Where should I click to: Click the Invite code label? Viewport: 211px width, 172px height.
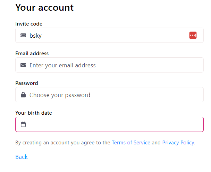coord(29,24)
